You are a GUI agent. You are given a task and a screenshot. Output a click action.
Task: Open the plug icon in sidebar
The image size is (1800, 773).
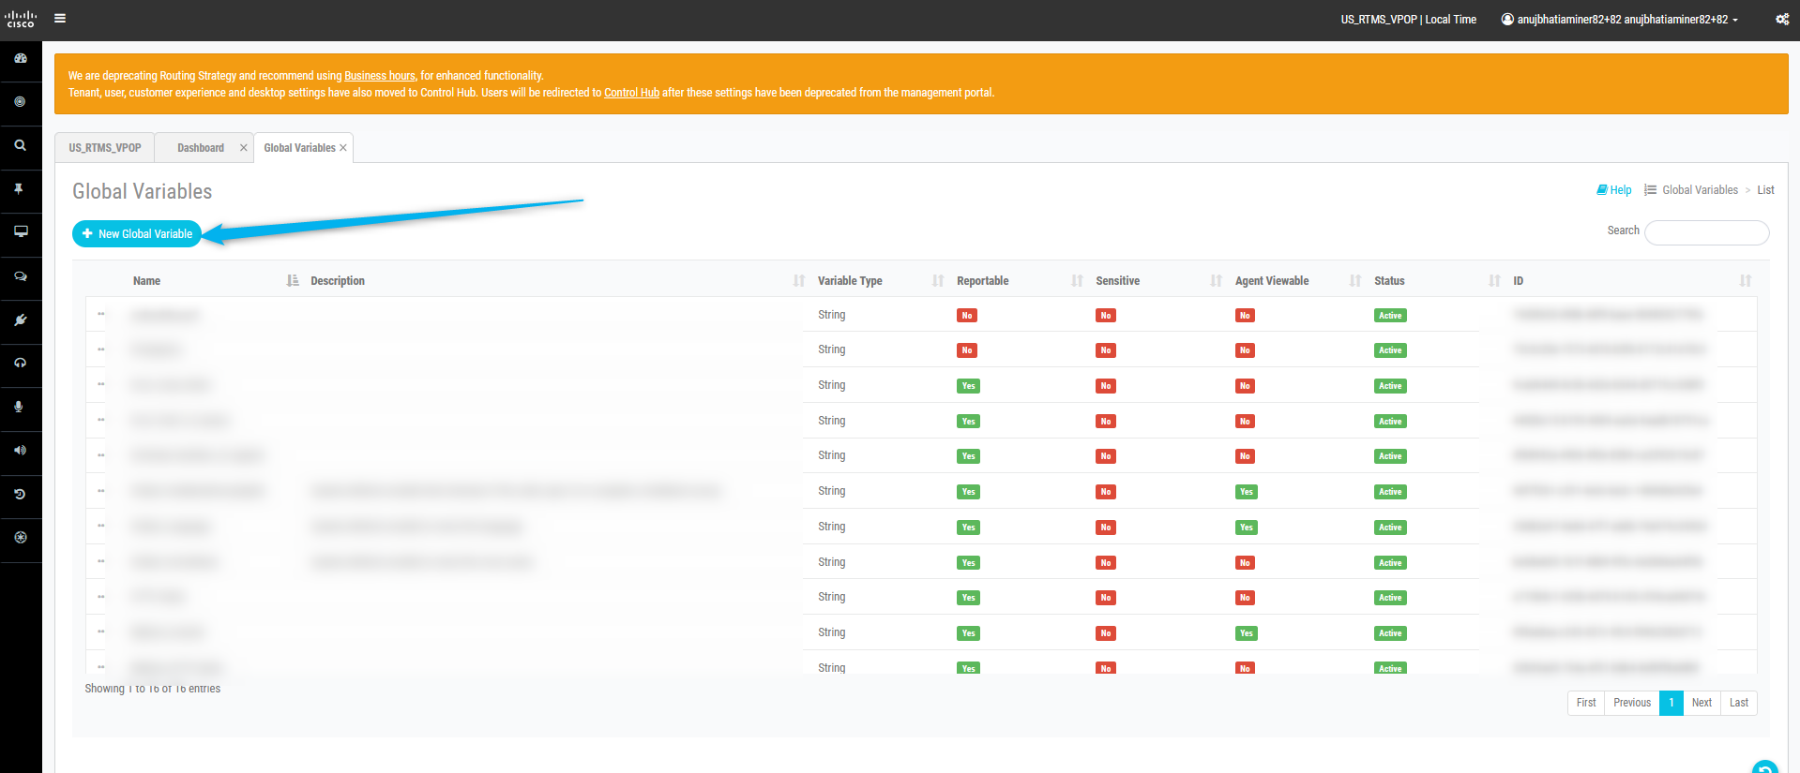(21, 320)
